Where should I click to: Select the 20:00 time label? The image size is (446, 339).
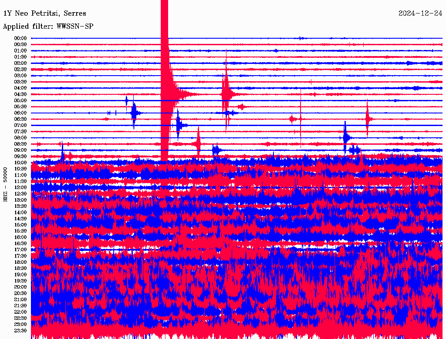click(x=20, y=287)
